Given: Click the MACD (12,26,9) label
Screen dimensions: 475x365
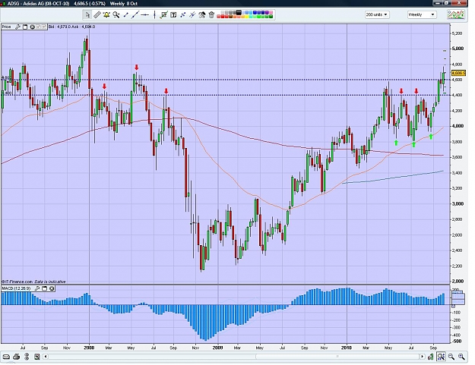Looking at the screenshot, I should (x=17, y=288).
